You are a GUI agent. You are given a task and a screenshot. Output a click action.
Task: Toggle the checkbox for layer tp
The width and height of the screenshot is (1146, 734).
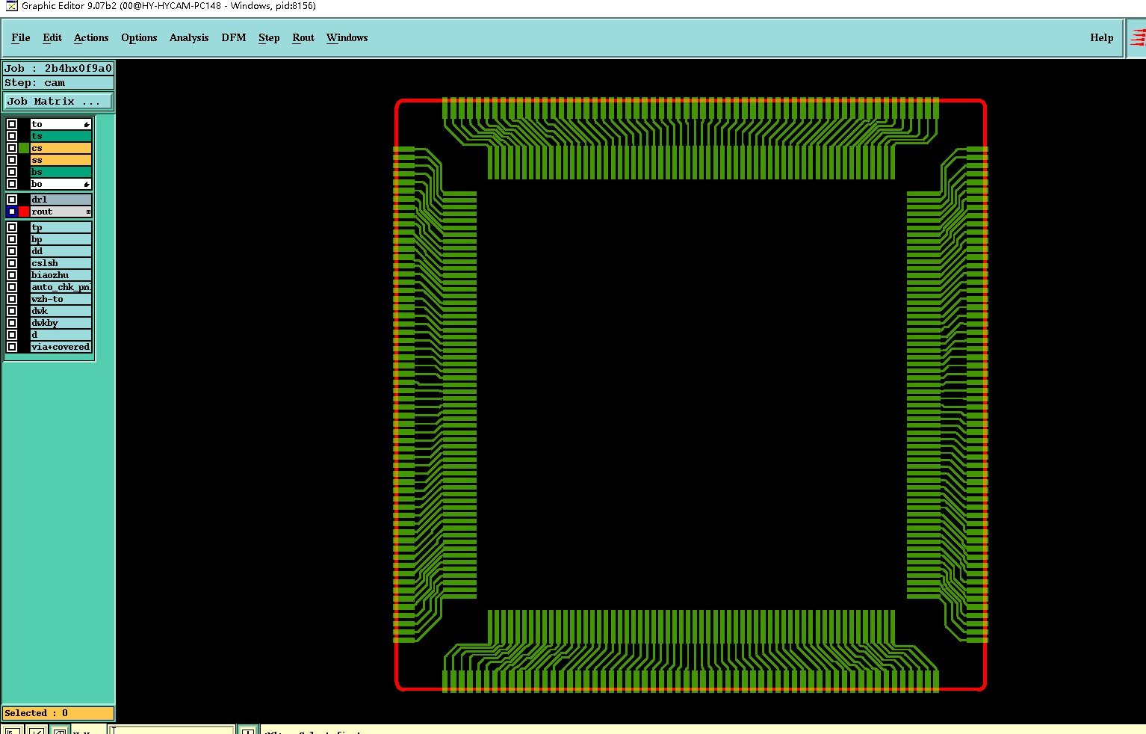pos(12,227)
